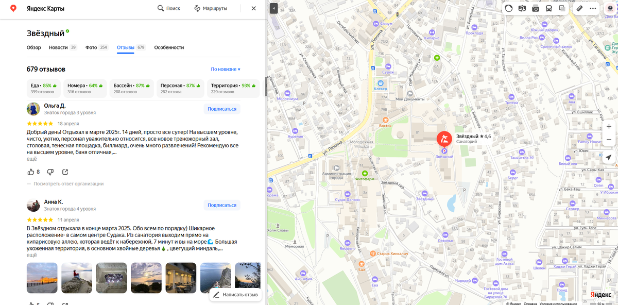Click the red Звёздный map marker
The height and width of the screenshot is (305, 618).
pos(444,139)
